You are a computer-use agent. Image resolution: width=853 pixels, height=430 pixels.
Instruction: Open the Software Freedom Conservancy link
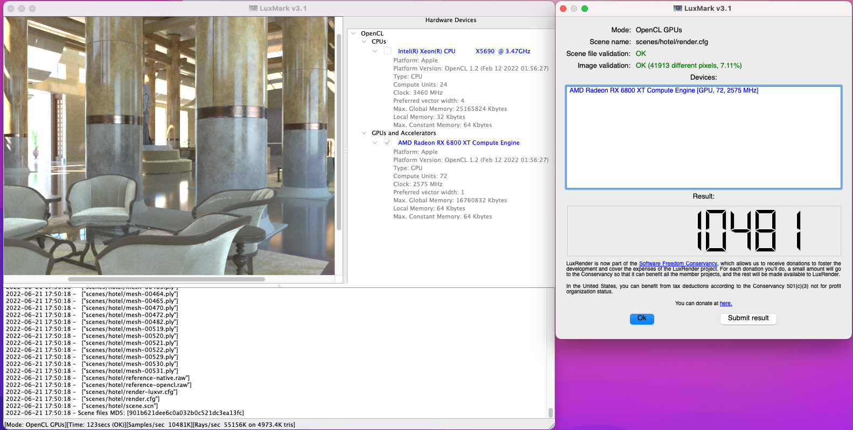[x=678, y=264]
